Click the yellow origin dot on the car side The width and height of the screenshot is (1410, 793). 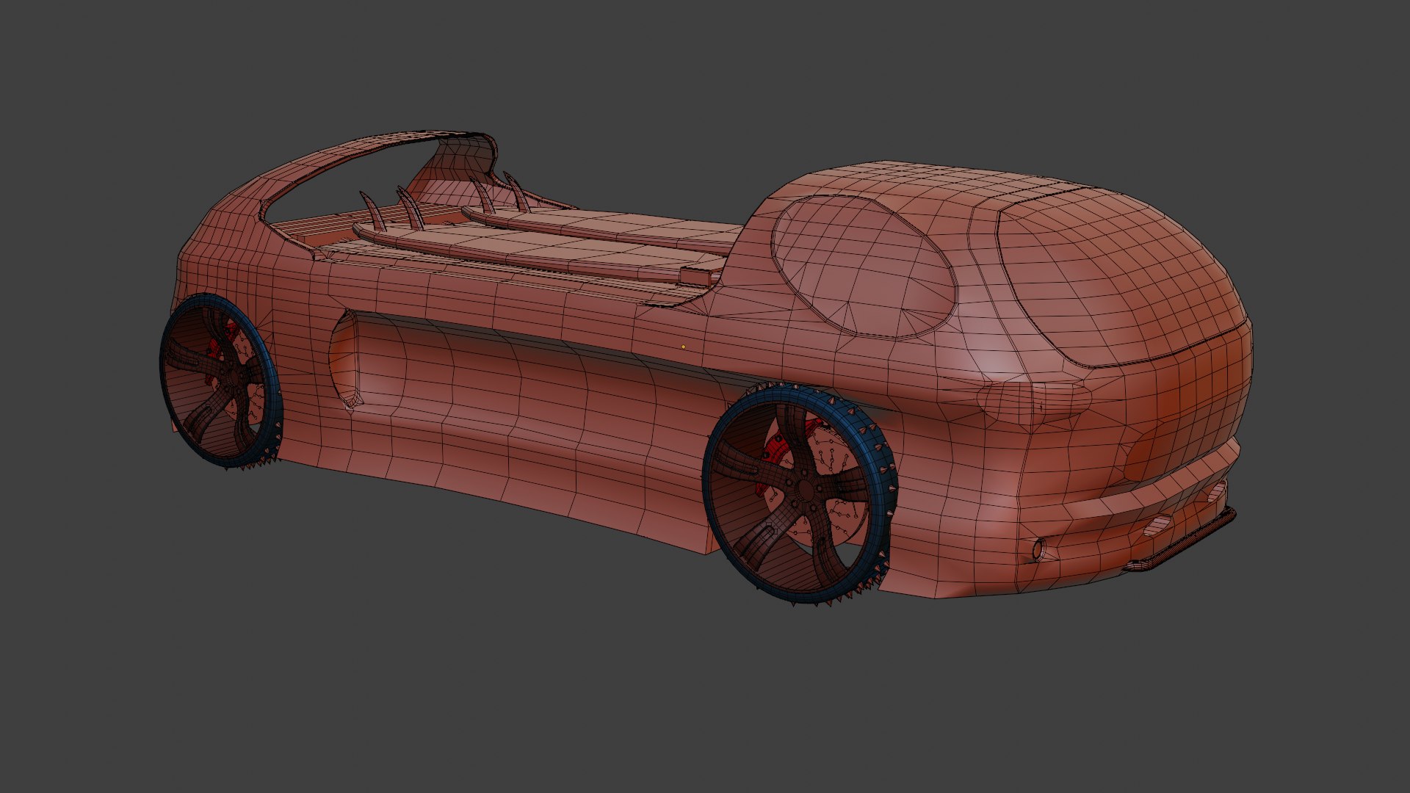pyautogui.click(x=683, y=347)
